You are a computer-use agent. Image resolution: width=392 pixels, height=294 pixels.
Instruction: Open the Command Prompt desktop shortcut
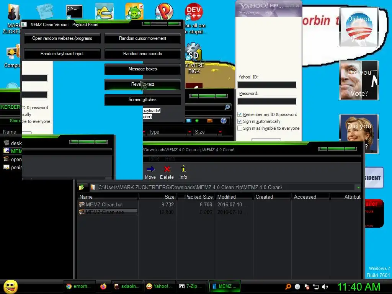tap(74, 12)
